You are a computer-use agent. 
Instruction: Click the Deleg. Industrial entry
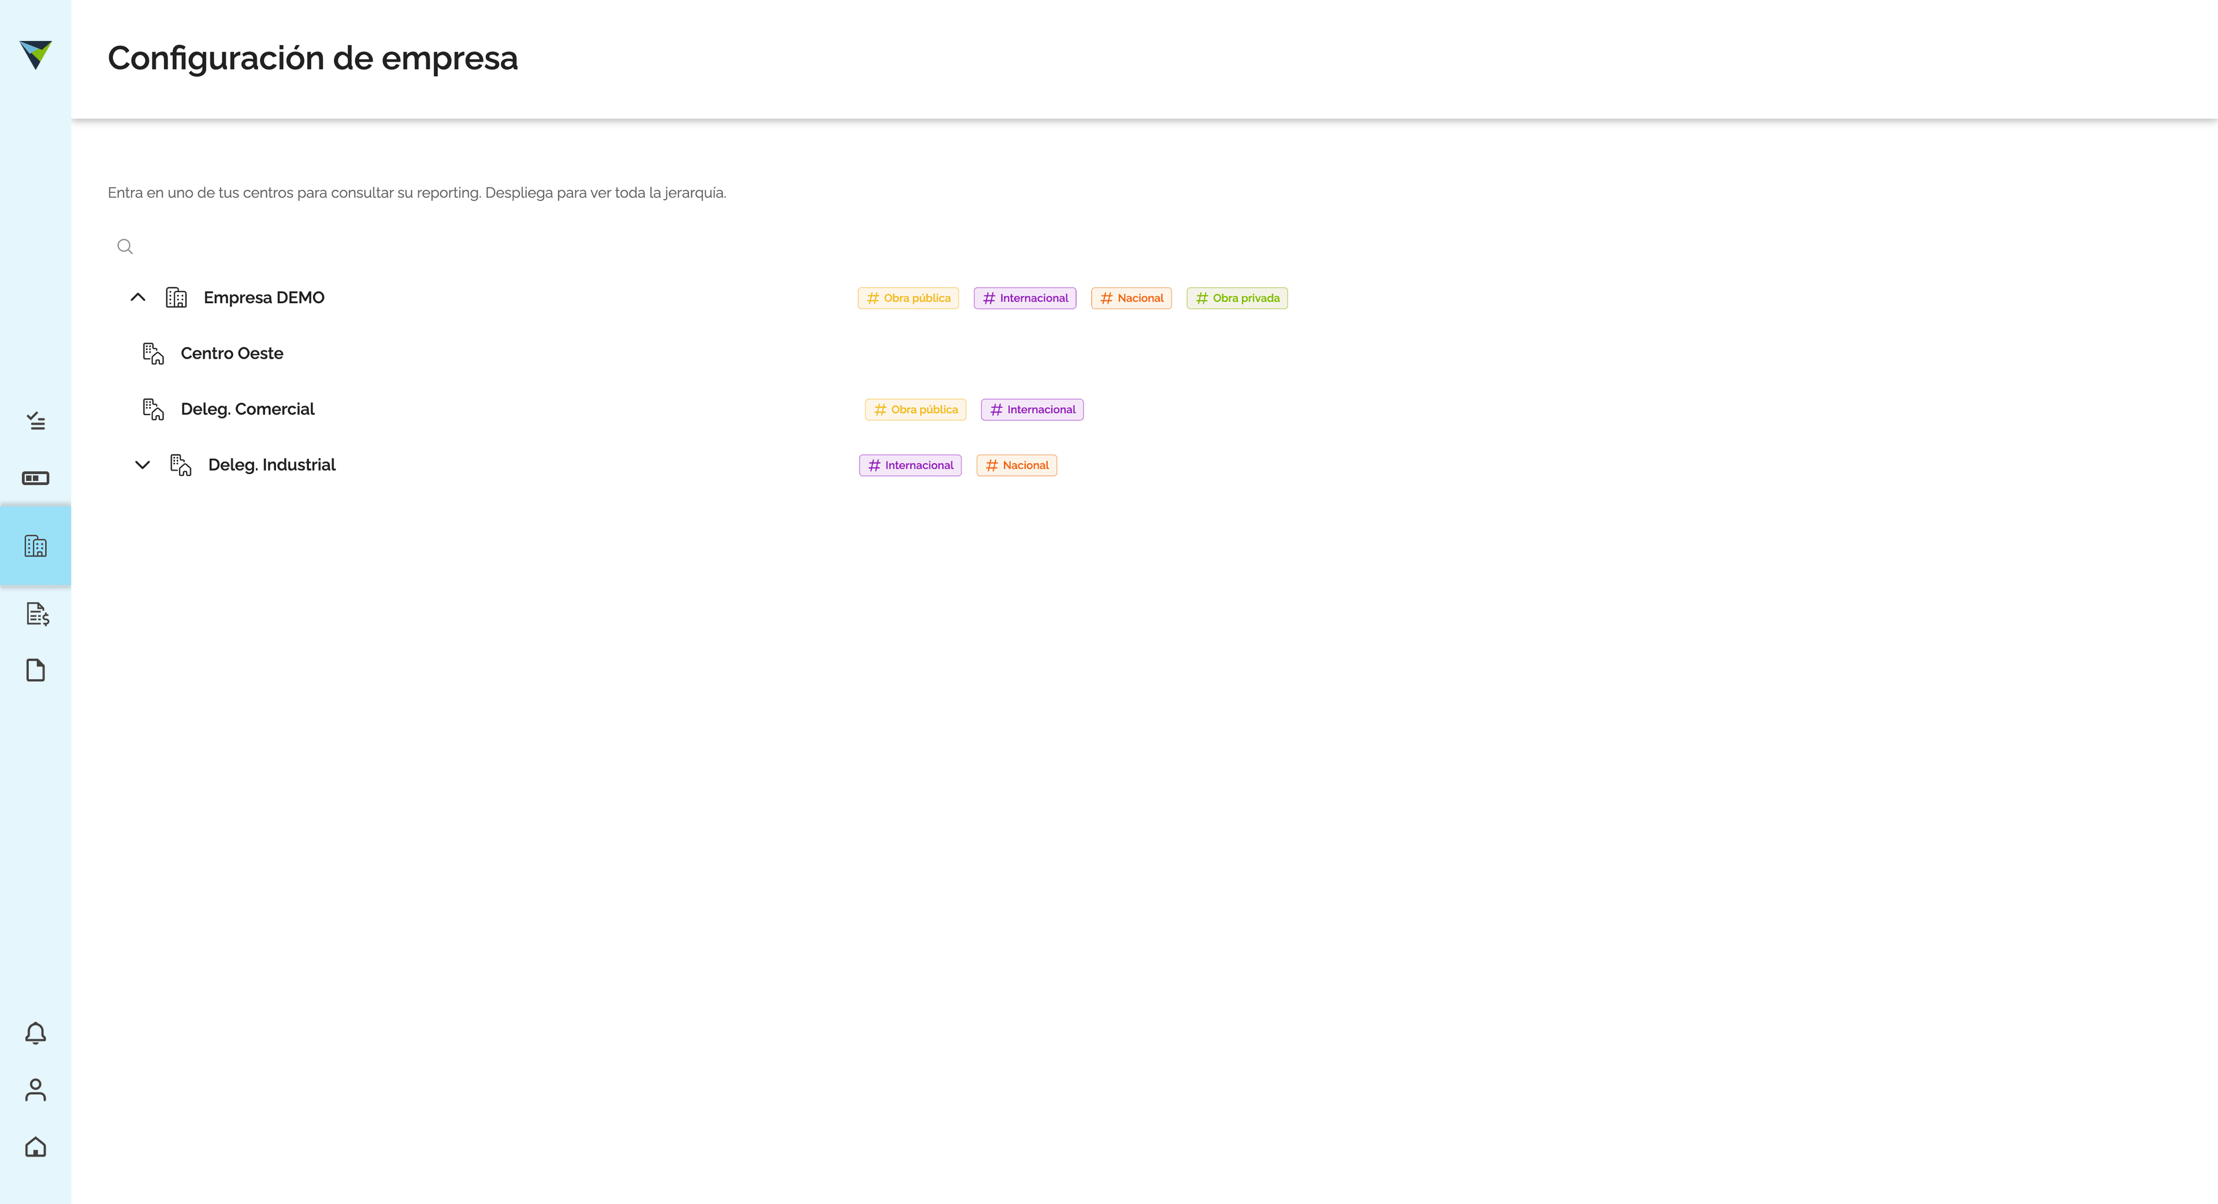click(272, 465)
